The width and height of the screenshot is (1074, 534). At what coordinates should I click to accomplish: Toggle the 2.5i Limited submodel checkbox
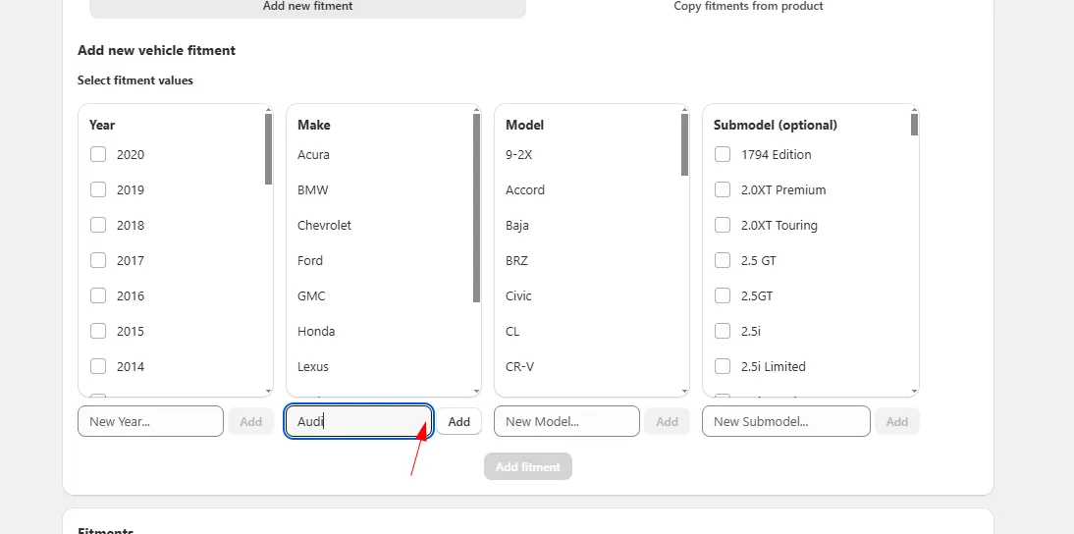point(723,366)
